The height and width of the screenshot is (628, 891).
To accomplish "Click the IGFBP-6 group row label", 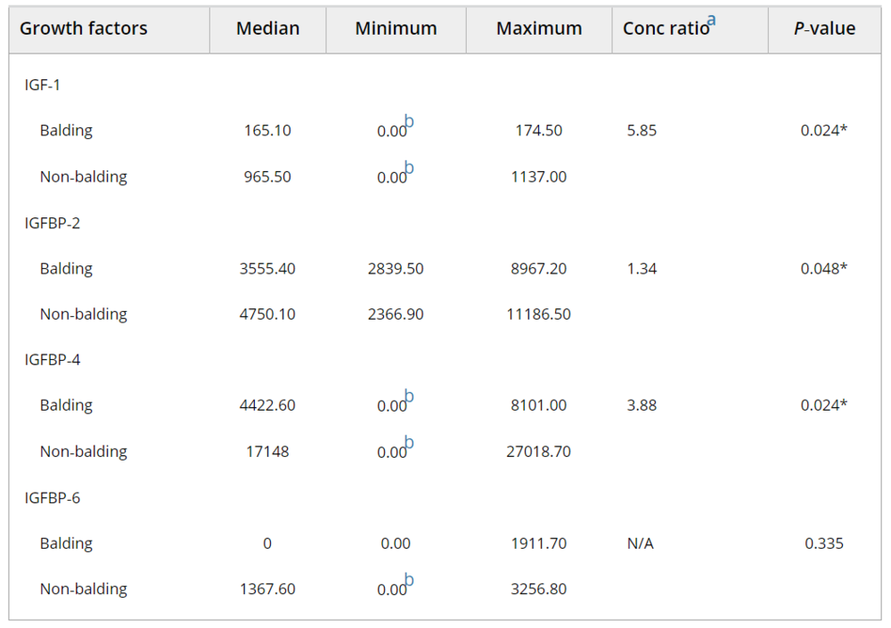I will coord(52,497).
